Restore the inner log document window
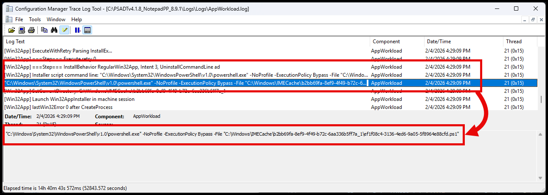548x195 pixels. tap(533, 19)
